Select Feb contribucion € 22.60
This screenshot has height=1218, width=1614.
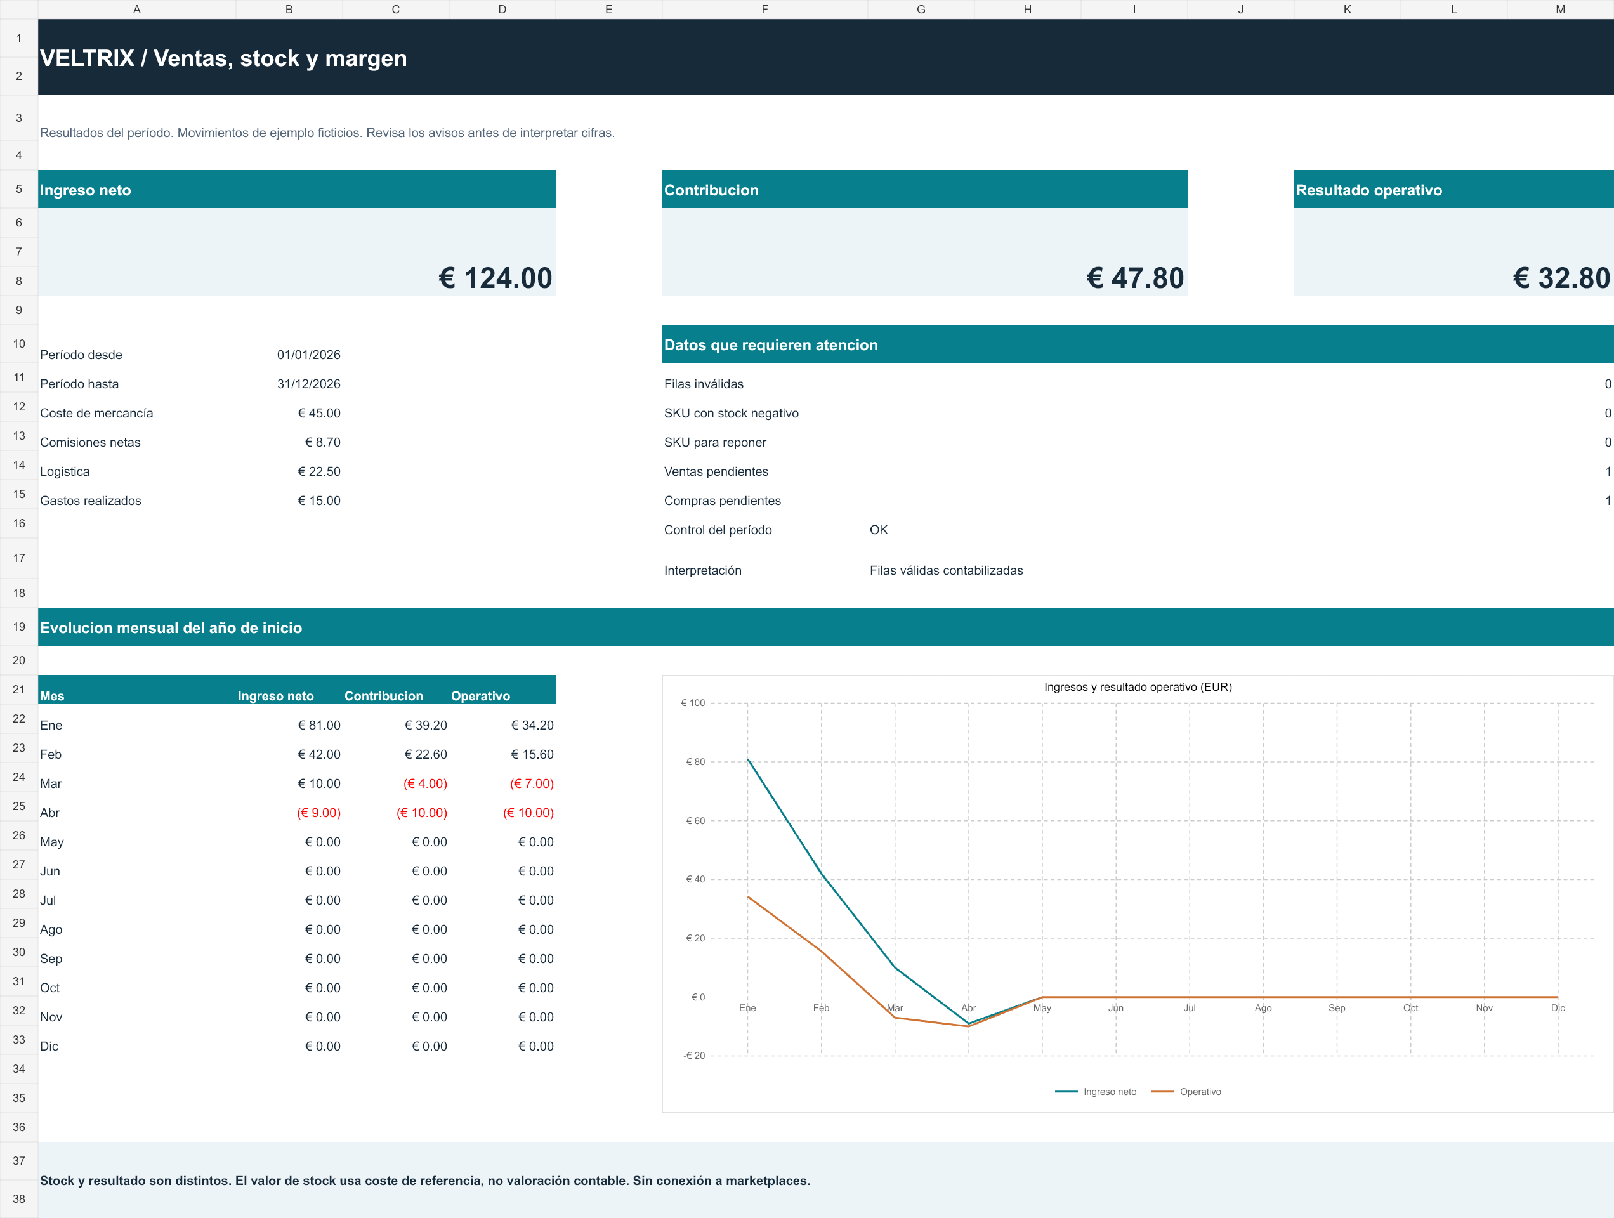click(426, 755)
